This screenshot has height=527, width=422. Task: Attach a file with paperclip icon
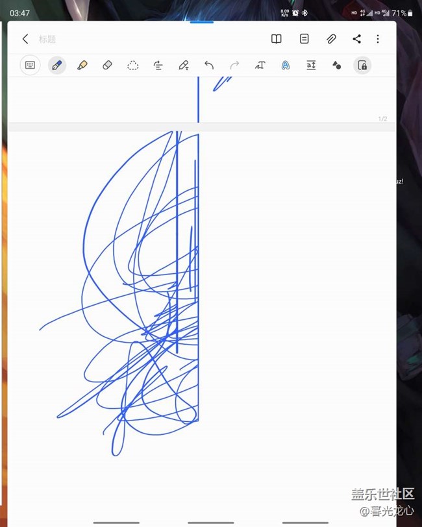[331, 39]
